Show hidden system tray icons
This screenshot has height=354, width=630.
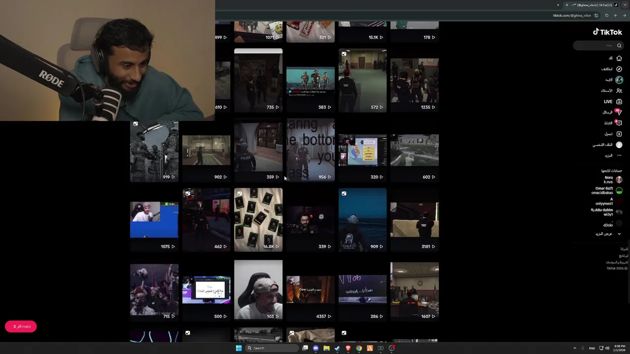[x=575, y=348]
